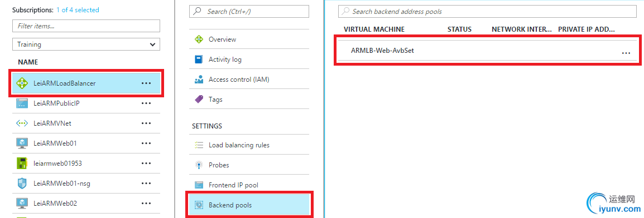Viewport: 644px width, 218px height.
Task: Open the ellipsis menu for ARMLB-Web-AvbSet
Action: point(626,53)
